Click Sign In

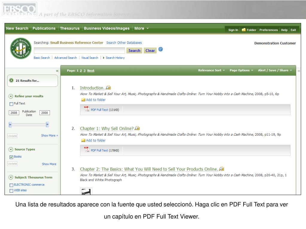pos(233,30)
